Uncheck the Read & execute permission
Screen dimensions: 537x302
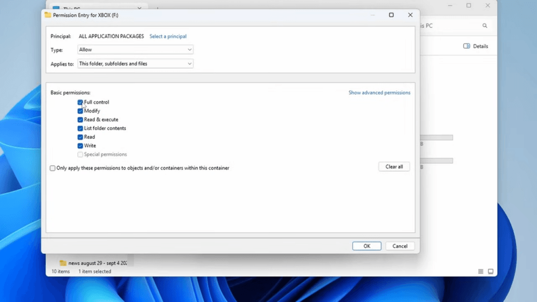[x=80, y=120]
